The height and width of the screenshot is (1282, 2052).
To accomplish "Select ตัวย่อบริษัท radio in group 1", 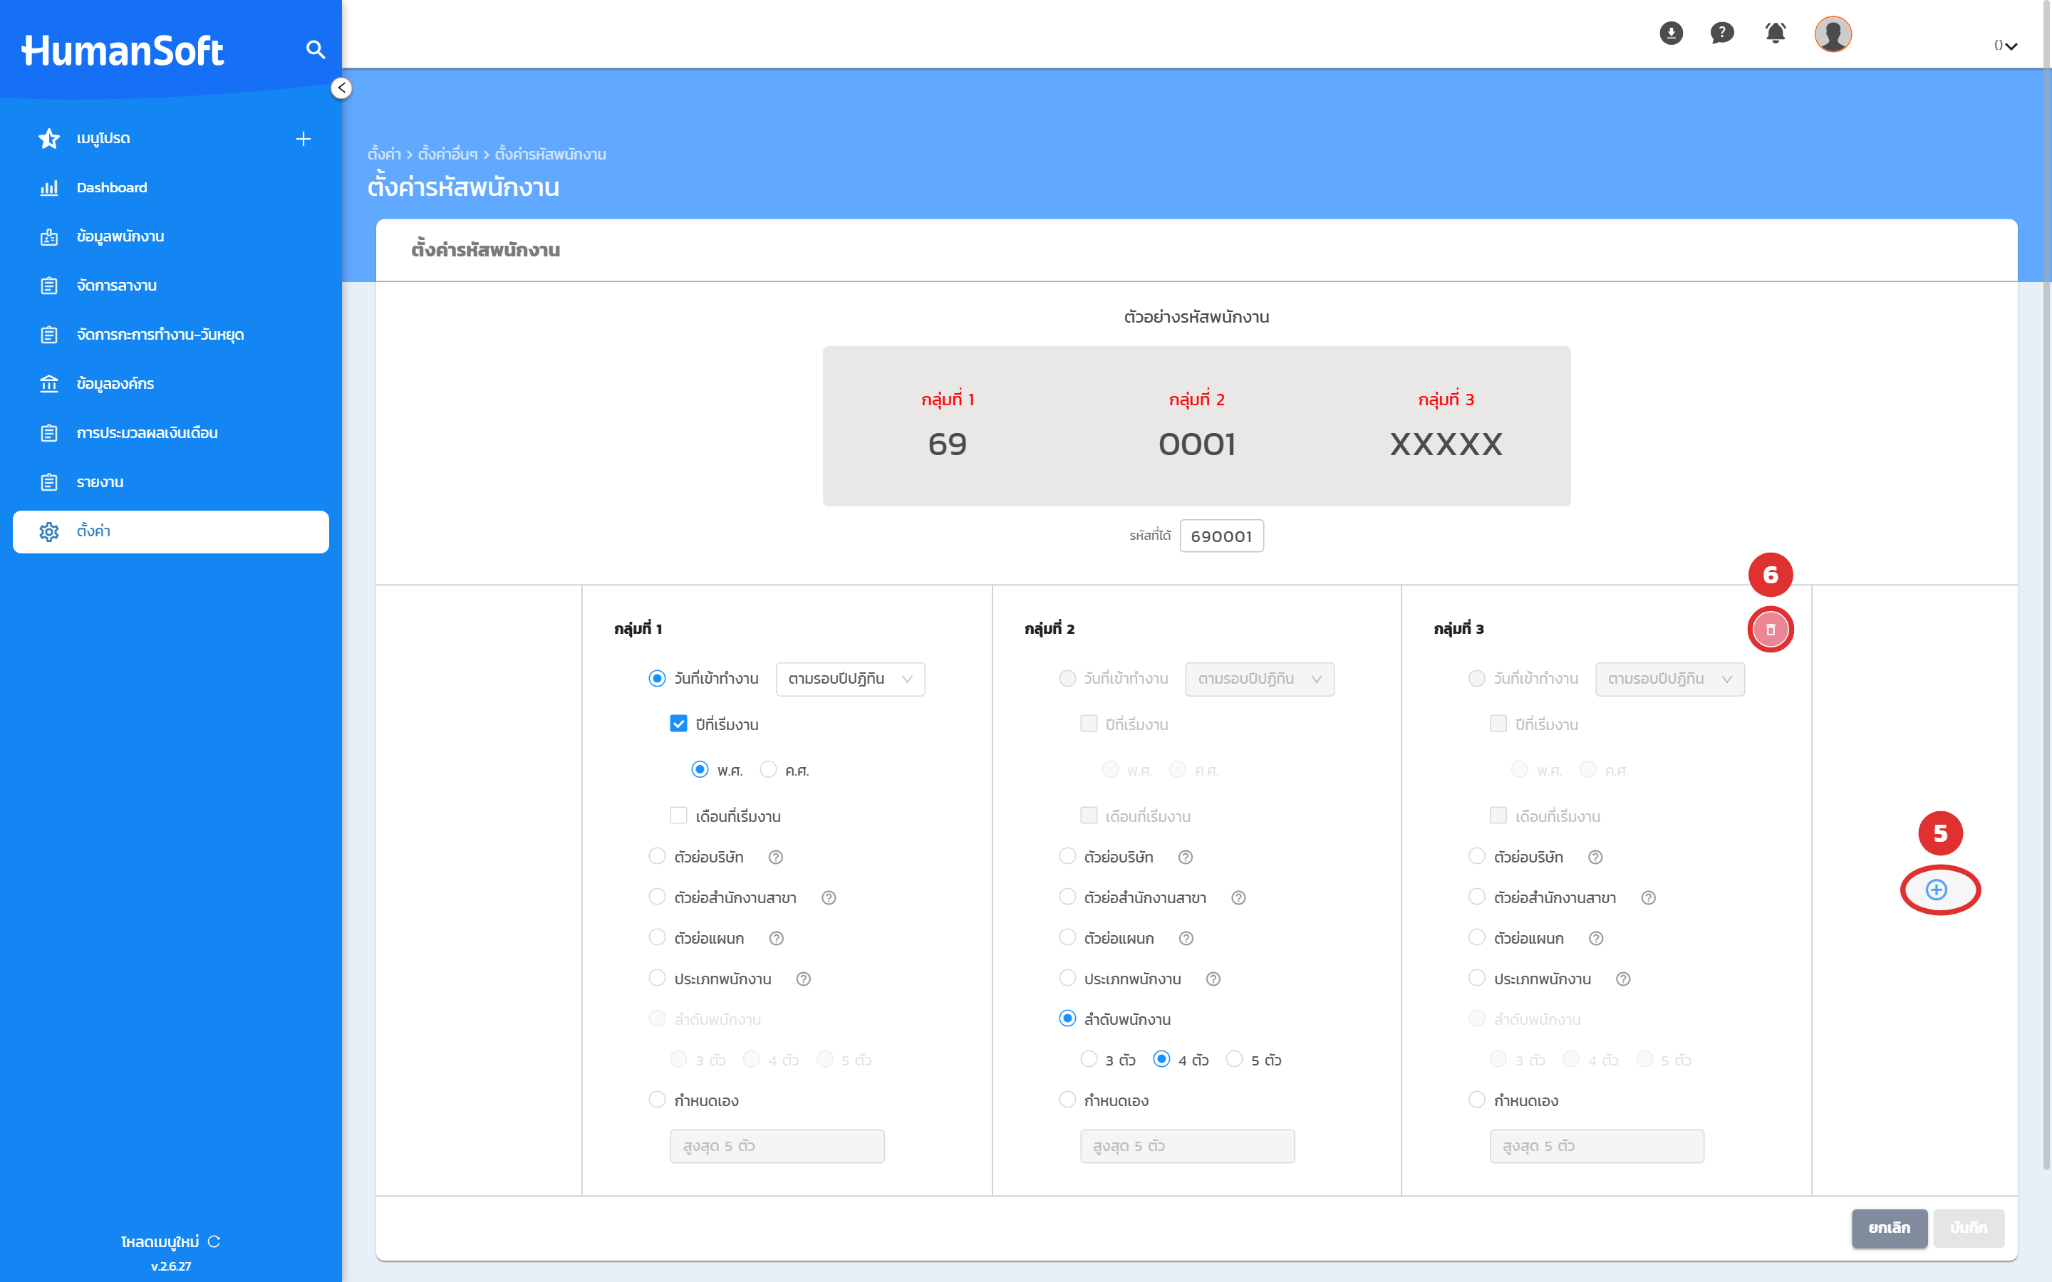I will click(657, 856).
